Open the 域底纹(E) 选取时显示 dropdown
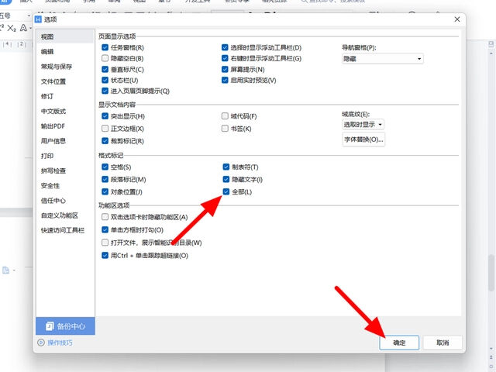 pos(363,125)
